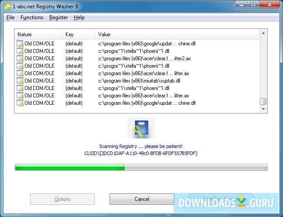The height and width of the screenshot is (217, 283).
Task: Open the Functions menu
Action: click(32, 17)
